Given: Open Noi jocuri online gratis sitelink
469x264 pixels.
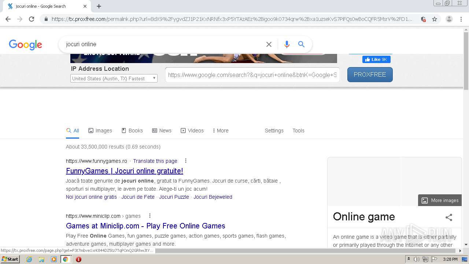Looking at the screenshot, I should pos(91,197).
